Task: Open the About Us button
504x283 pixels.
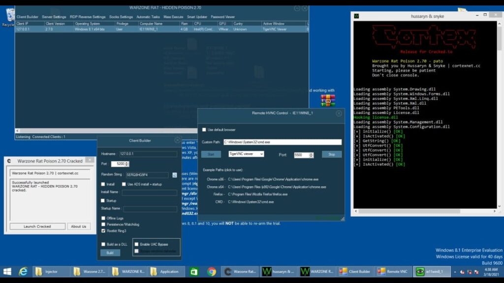Action: coord(78,226)
